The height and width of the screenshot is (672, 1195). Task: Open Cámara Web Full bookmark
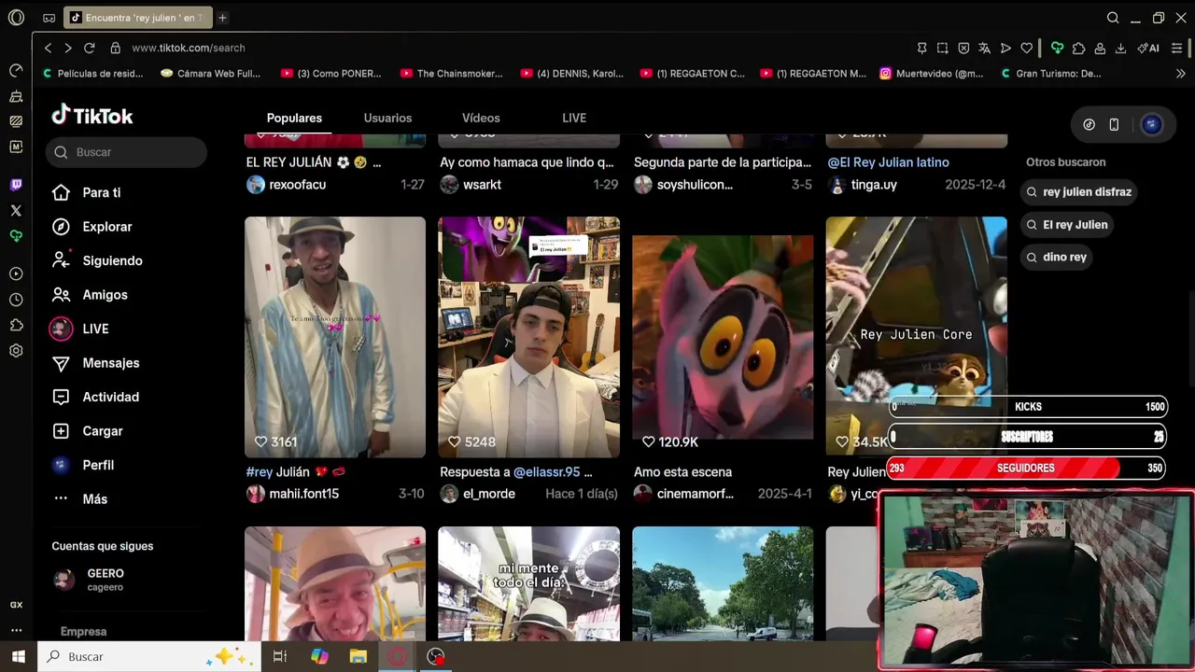coord(210,73)
